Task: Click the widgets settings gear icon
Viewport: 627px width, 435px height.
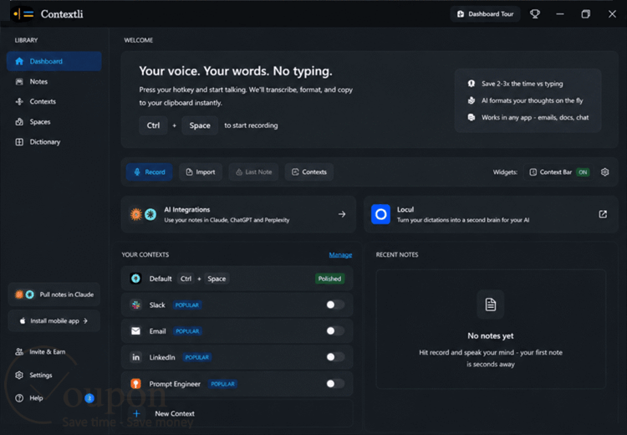Action: click(604, 172)
